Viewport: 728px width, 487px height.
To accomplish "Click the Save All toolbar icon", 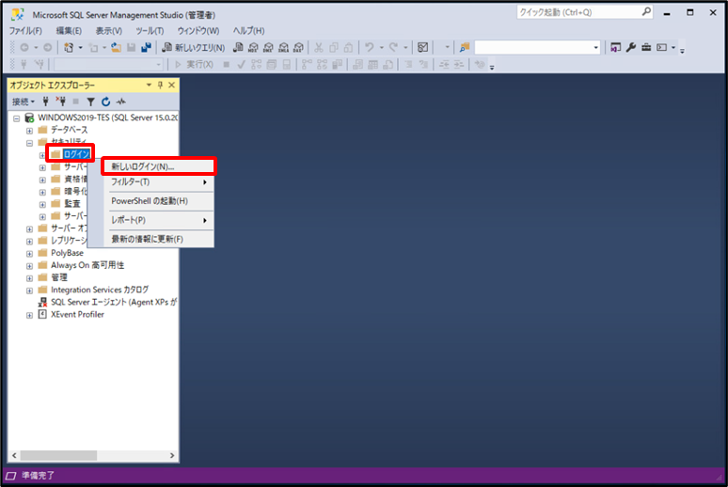I will pyautogui.click(x=146, y=47).
